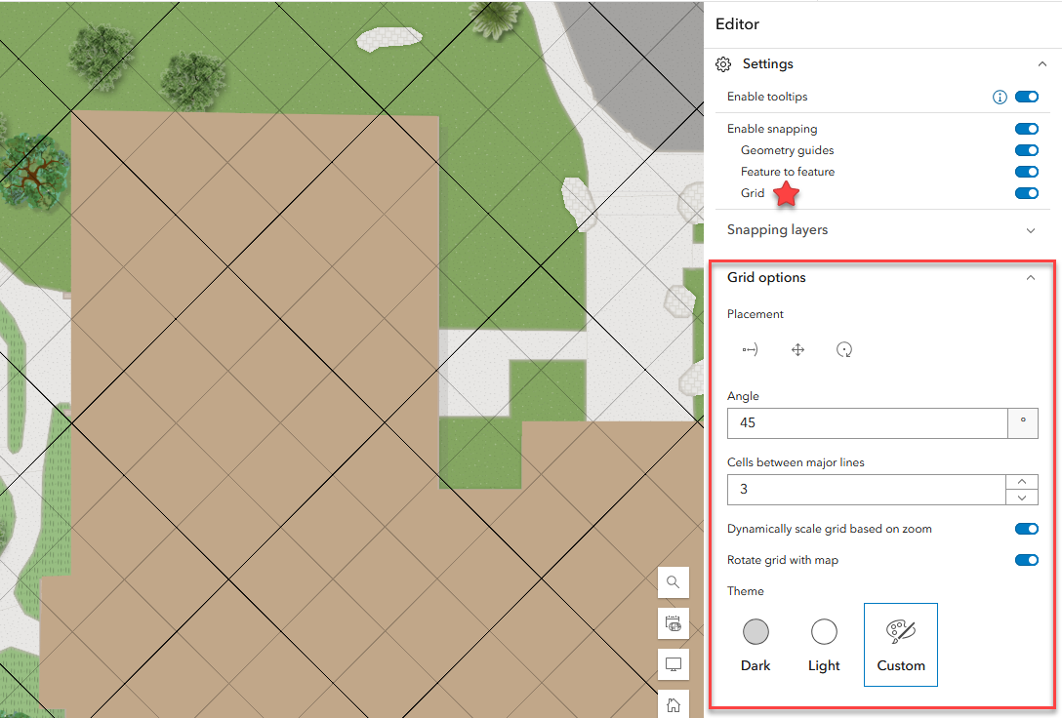Image resolution: width=1062 pixels, height=718 pixels.
Task: Select the rotate grid placement tool
Action: [x=844, y=350]
